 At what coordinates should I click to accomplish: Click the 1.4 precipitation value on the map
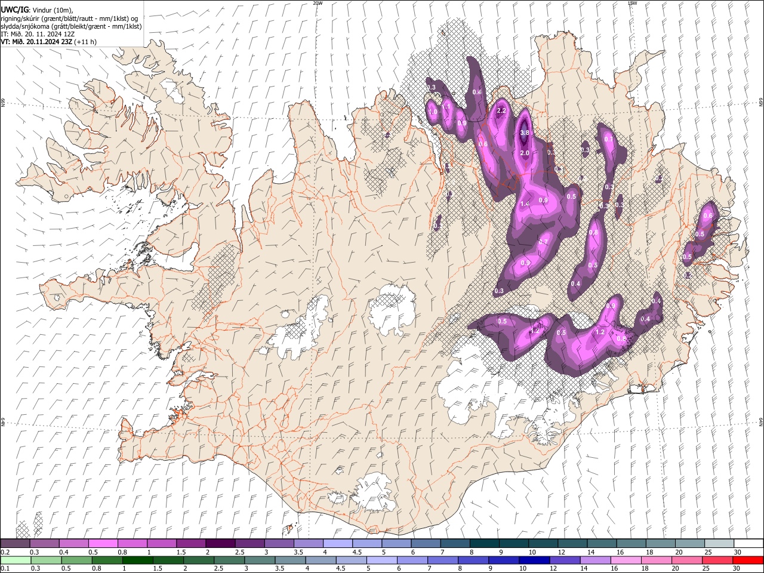click(x=525, y=204)
